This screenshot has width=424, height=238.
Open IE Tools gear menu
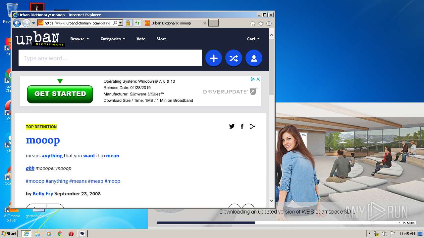pyautogui.click(x=269, y=23)
